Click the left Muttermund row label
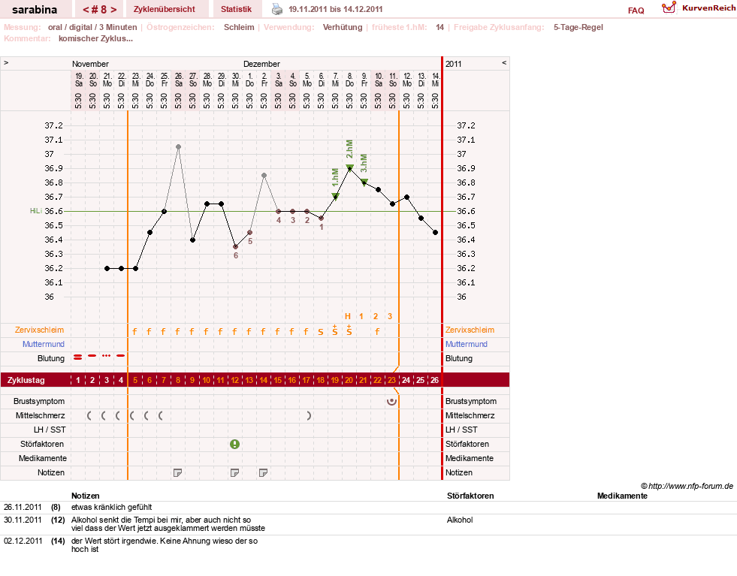This screenshot has height=576, width=737. [44, 344]
